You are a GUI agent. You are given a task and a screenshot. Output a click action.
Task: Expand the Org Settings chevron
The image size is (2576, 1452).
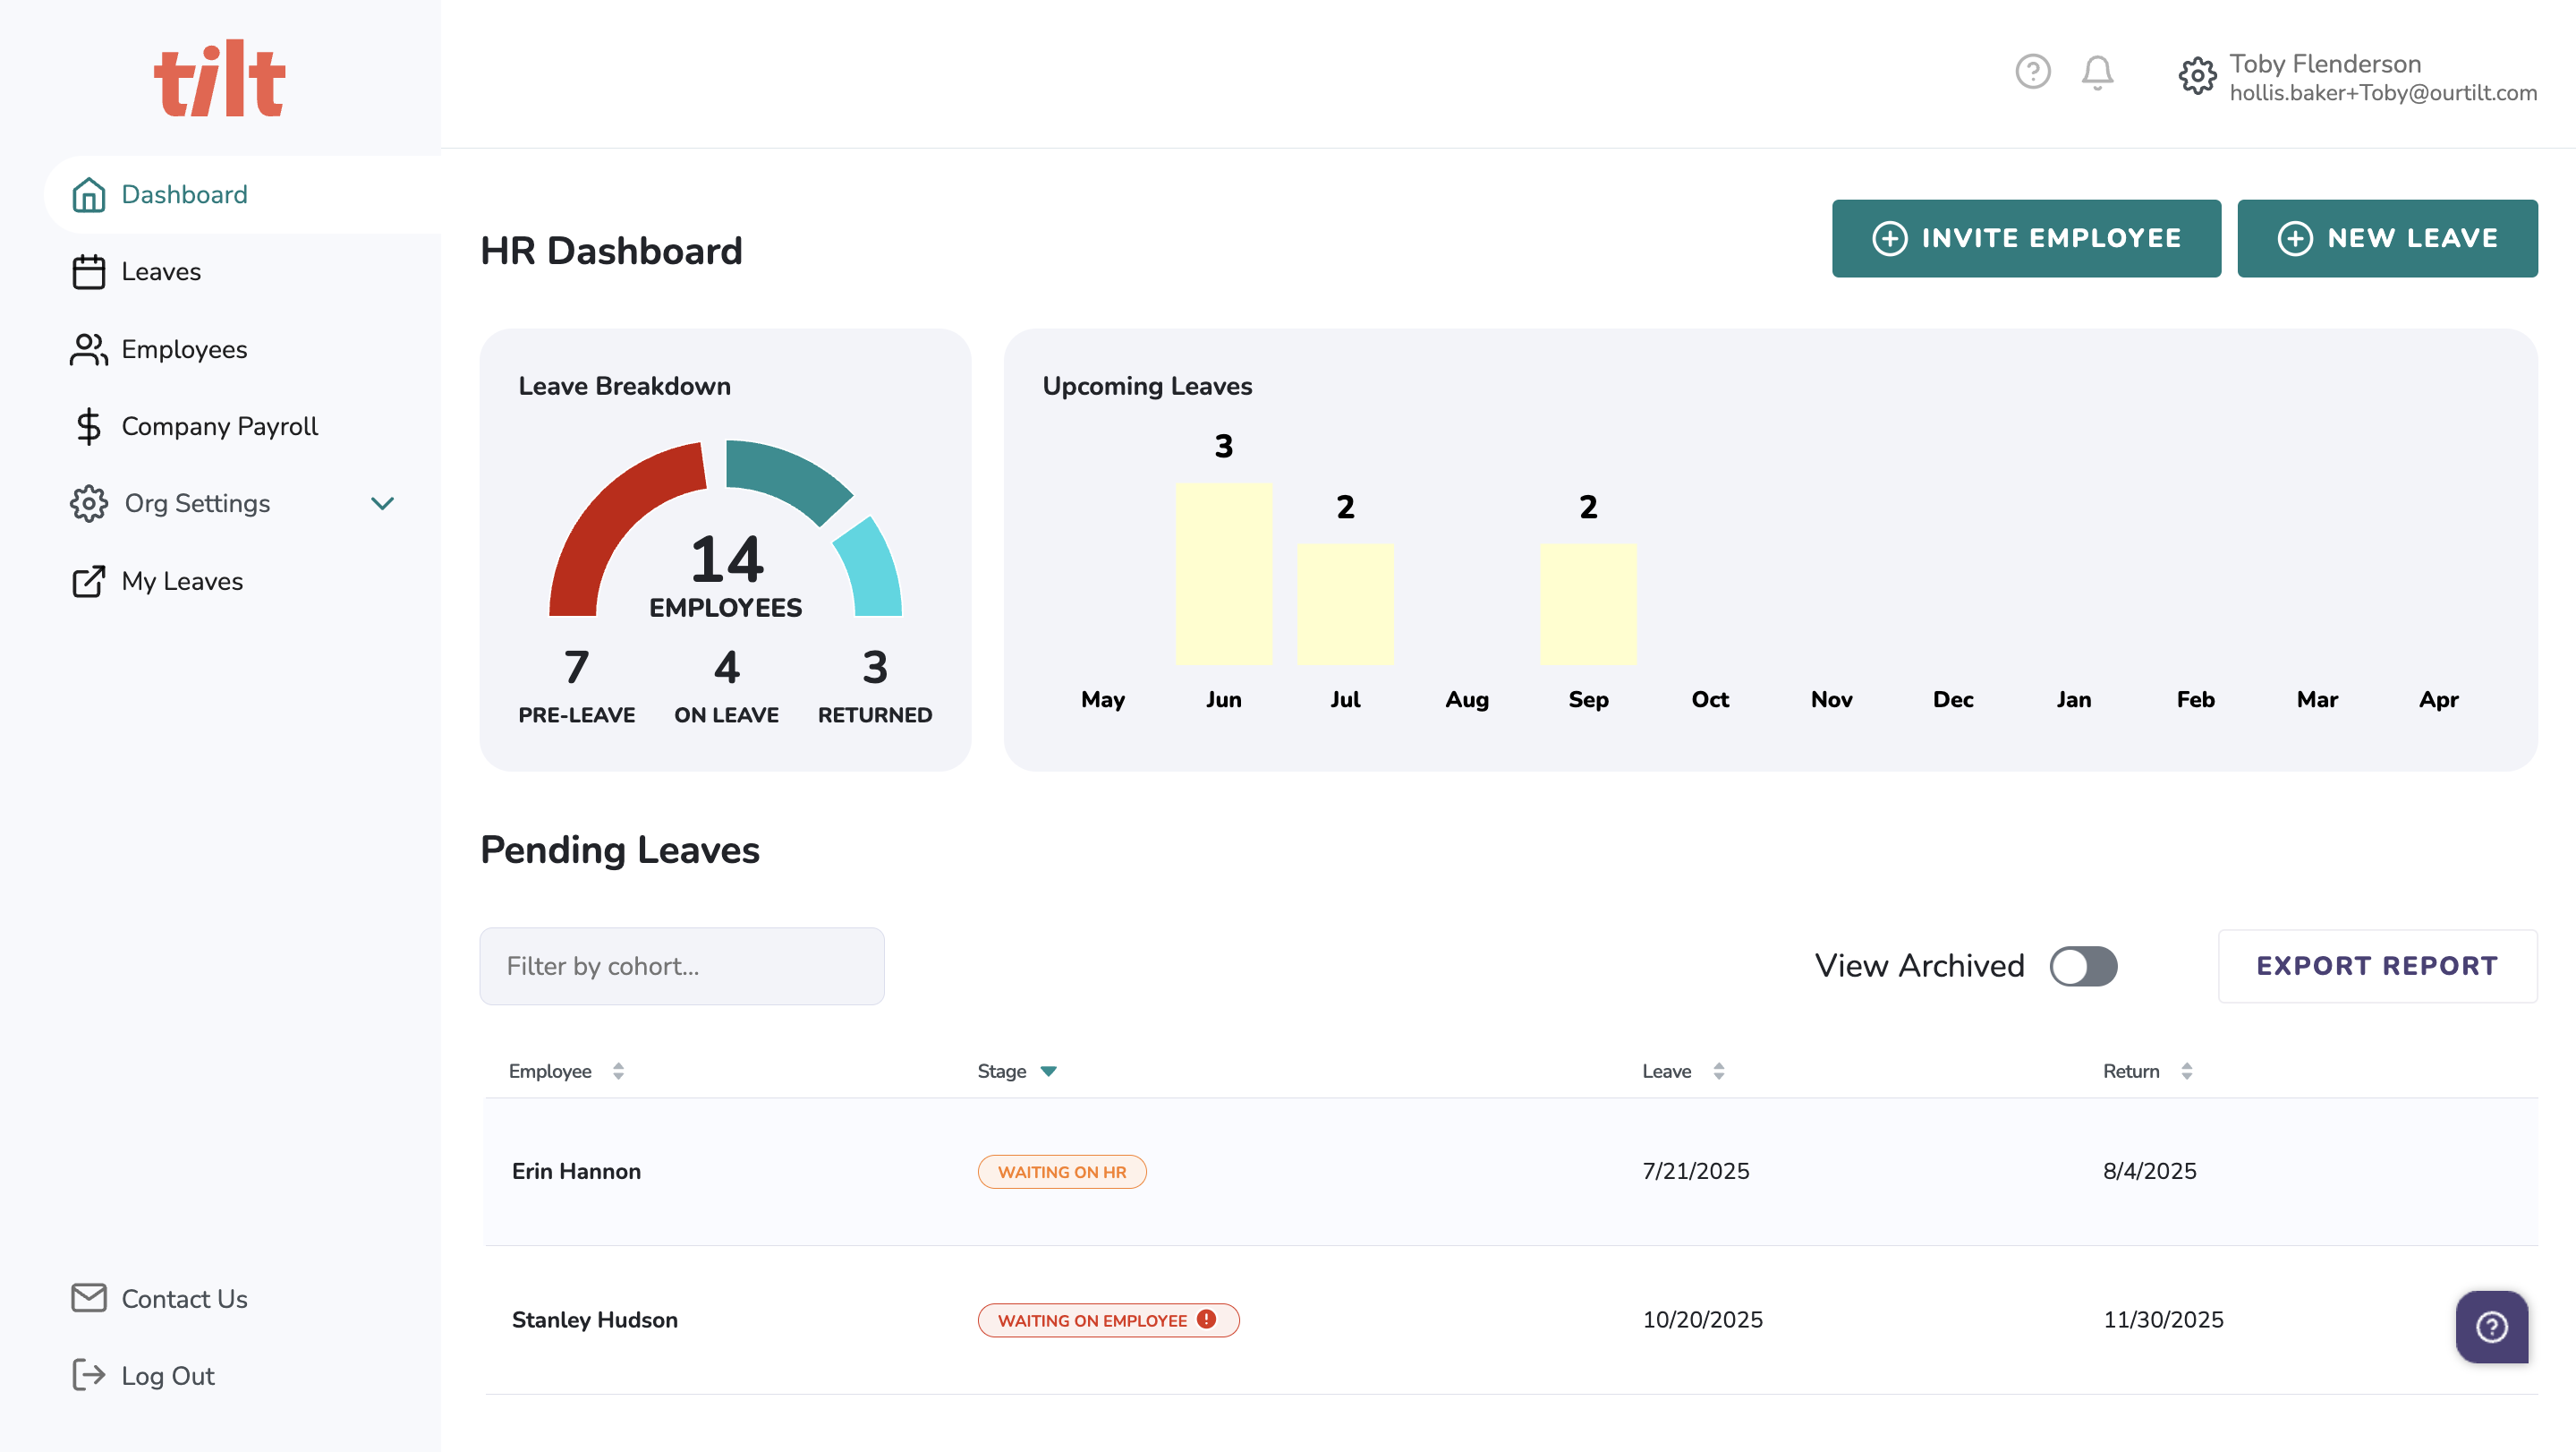click(x=382, y=503)
